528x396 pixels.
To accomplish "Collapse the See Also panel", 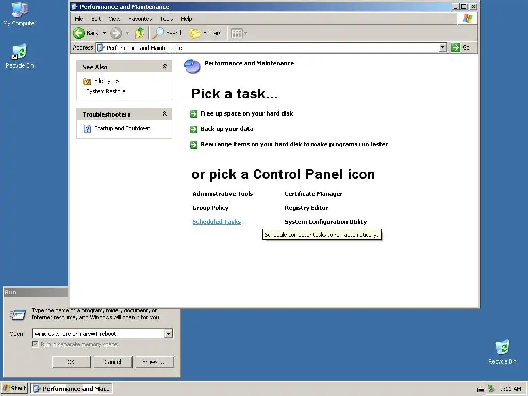I will pos(164,67).
